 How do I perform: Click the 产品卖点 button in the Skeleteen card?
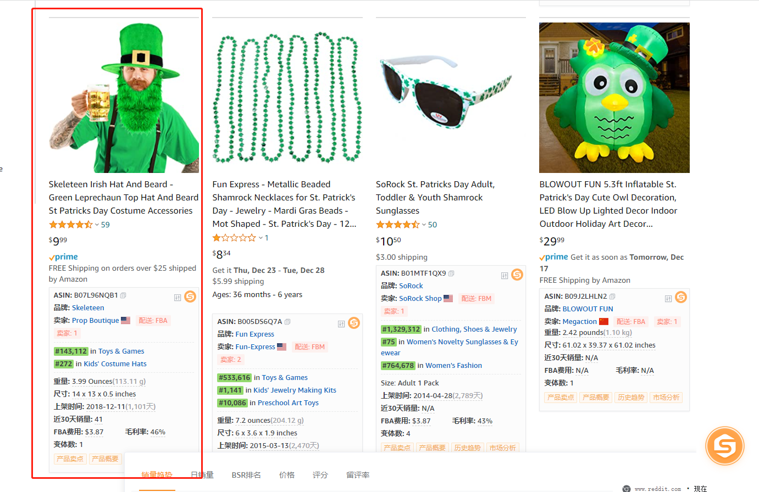point(70,459)
